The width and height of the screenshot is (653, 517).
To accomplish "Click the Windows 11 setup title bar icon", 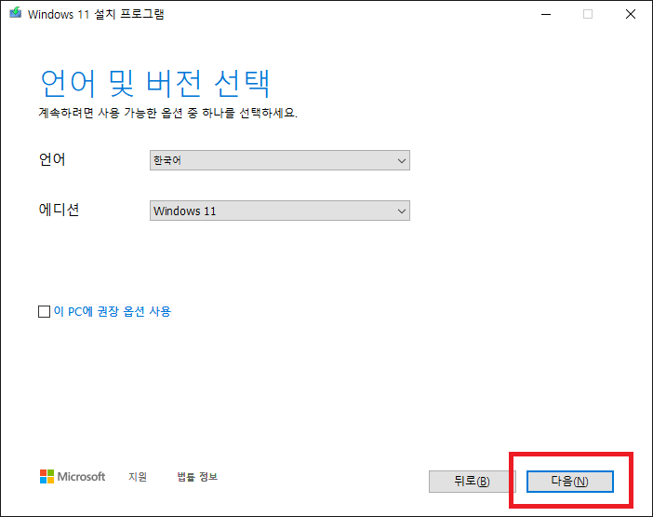I will (16, 13).
